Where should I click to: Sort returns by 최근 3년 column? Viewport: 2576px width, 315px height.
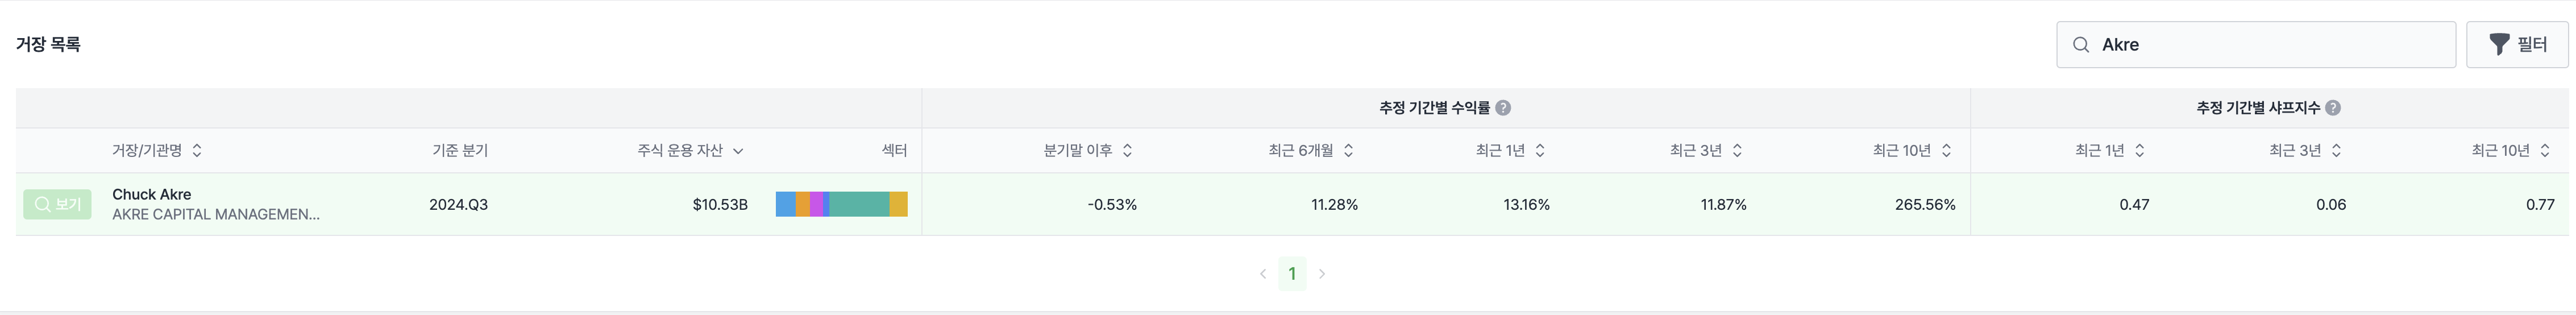[x=1737, y=150]
